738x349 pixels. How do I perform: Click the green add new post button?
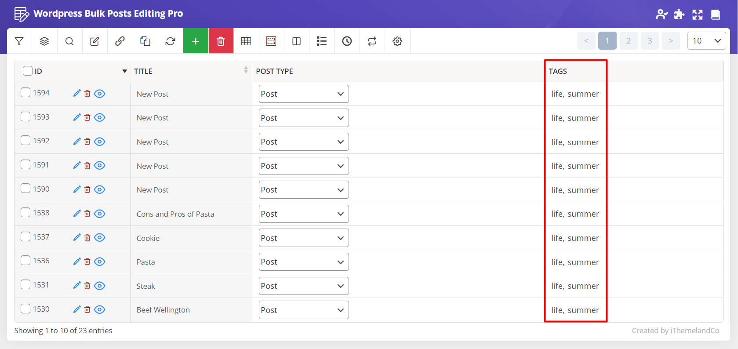click(196, 41)
